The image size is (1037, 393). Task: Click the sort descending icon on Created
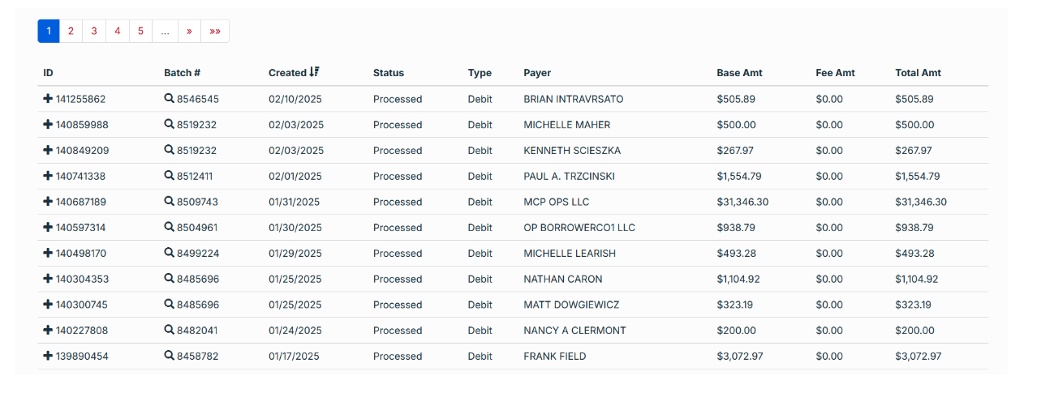point(315,73)
